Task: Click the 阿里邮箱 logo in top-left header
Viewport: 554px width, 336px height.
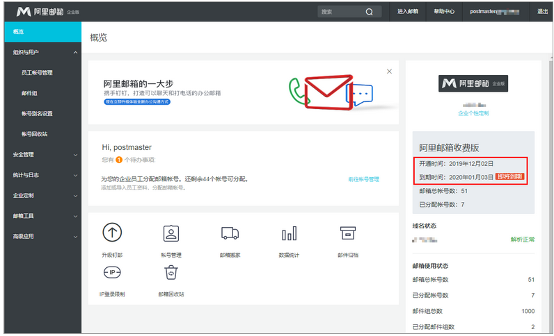Action: (48, 12)
